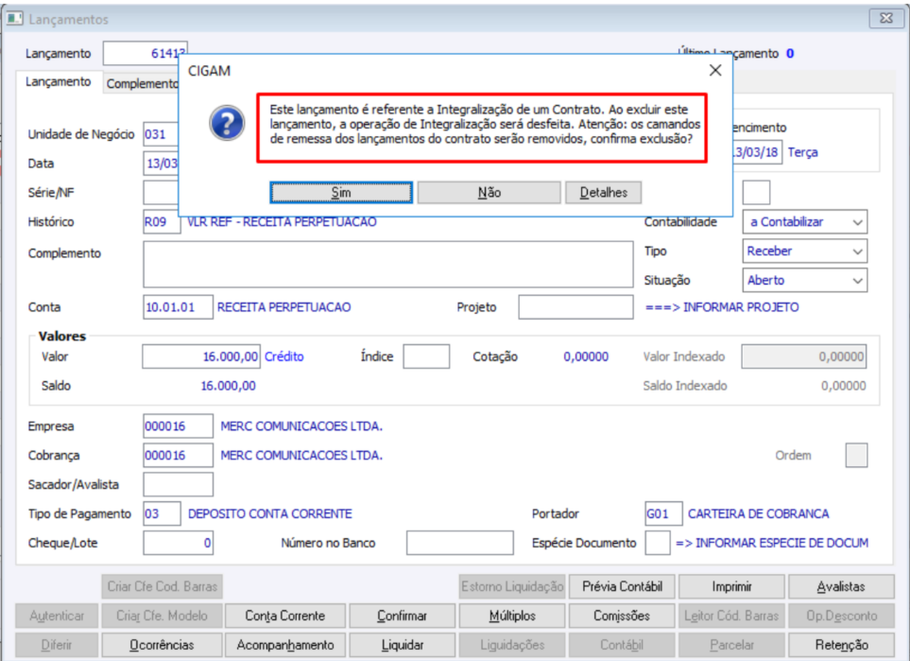This screenshot has width=910, height=661.
Task: Click the Projeto input field
Action: [x=575, y=307]
